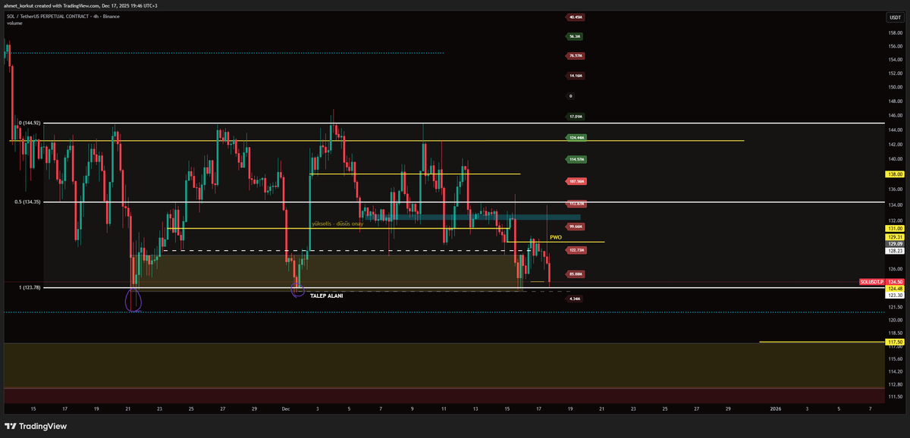This screenshot has height=438, width=910.
Task: Select the 124.44M volume profile label
Action: click(576, 138)
